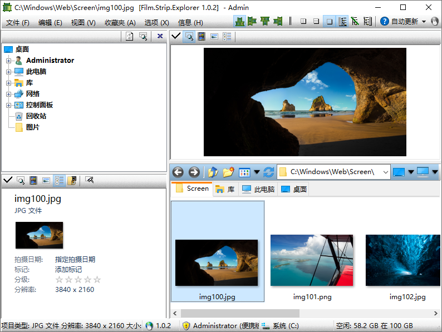This screenshot has width=442, height=332.
Task: Select the first green film-strip layout icon
Action: pos(239,21)
